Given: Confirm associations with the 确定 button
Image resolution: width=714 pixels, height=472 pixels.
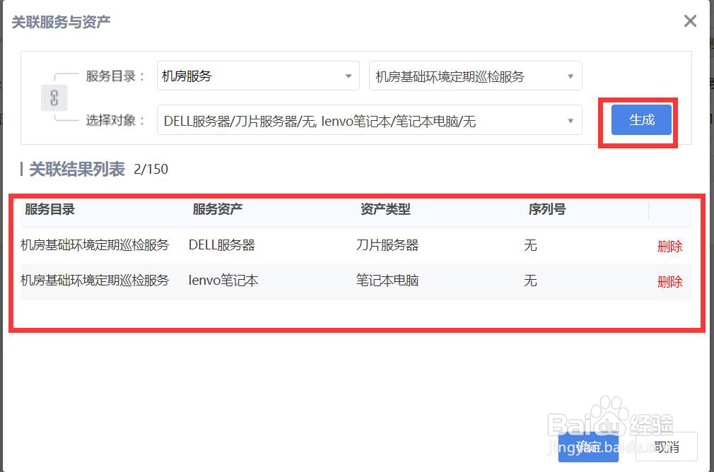Looking at the screenshot, I should 588,447.
